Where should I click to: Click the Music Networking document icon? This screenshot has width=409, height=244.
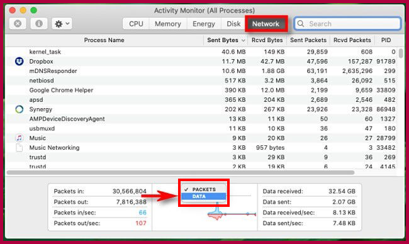(20, 148)
